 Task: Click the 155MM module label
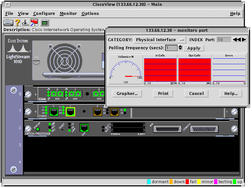(42, 99)
